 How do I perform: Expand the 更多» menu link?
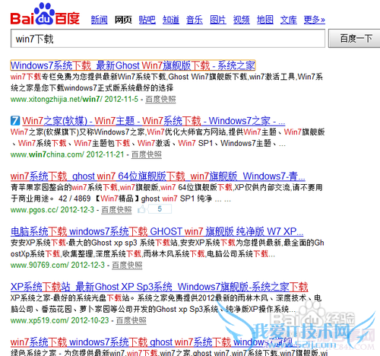point(315,20)
